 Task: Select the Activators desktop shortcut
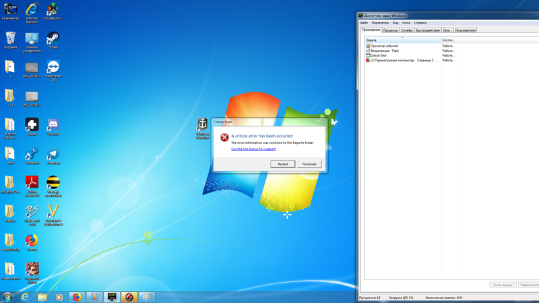[32, 156]
